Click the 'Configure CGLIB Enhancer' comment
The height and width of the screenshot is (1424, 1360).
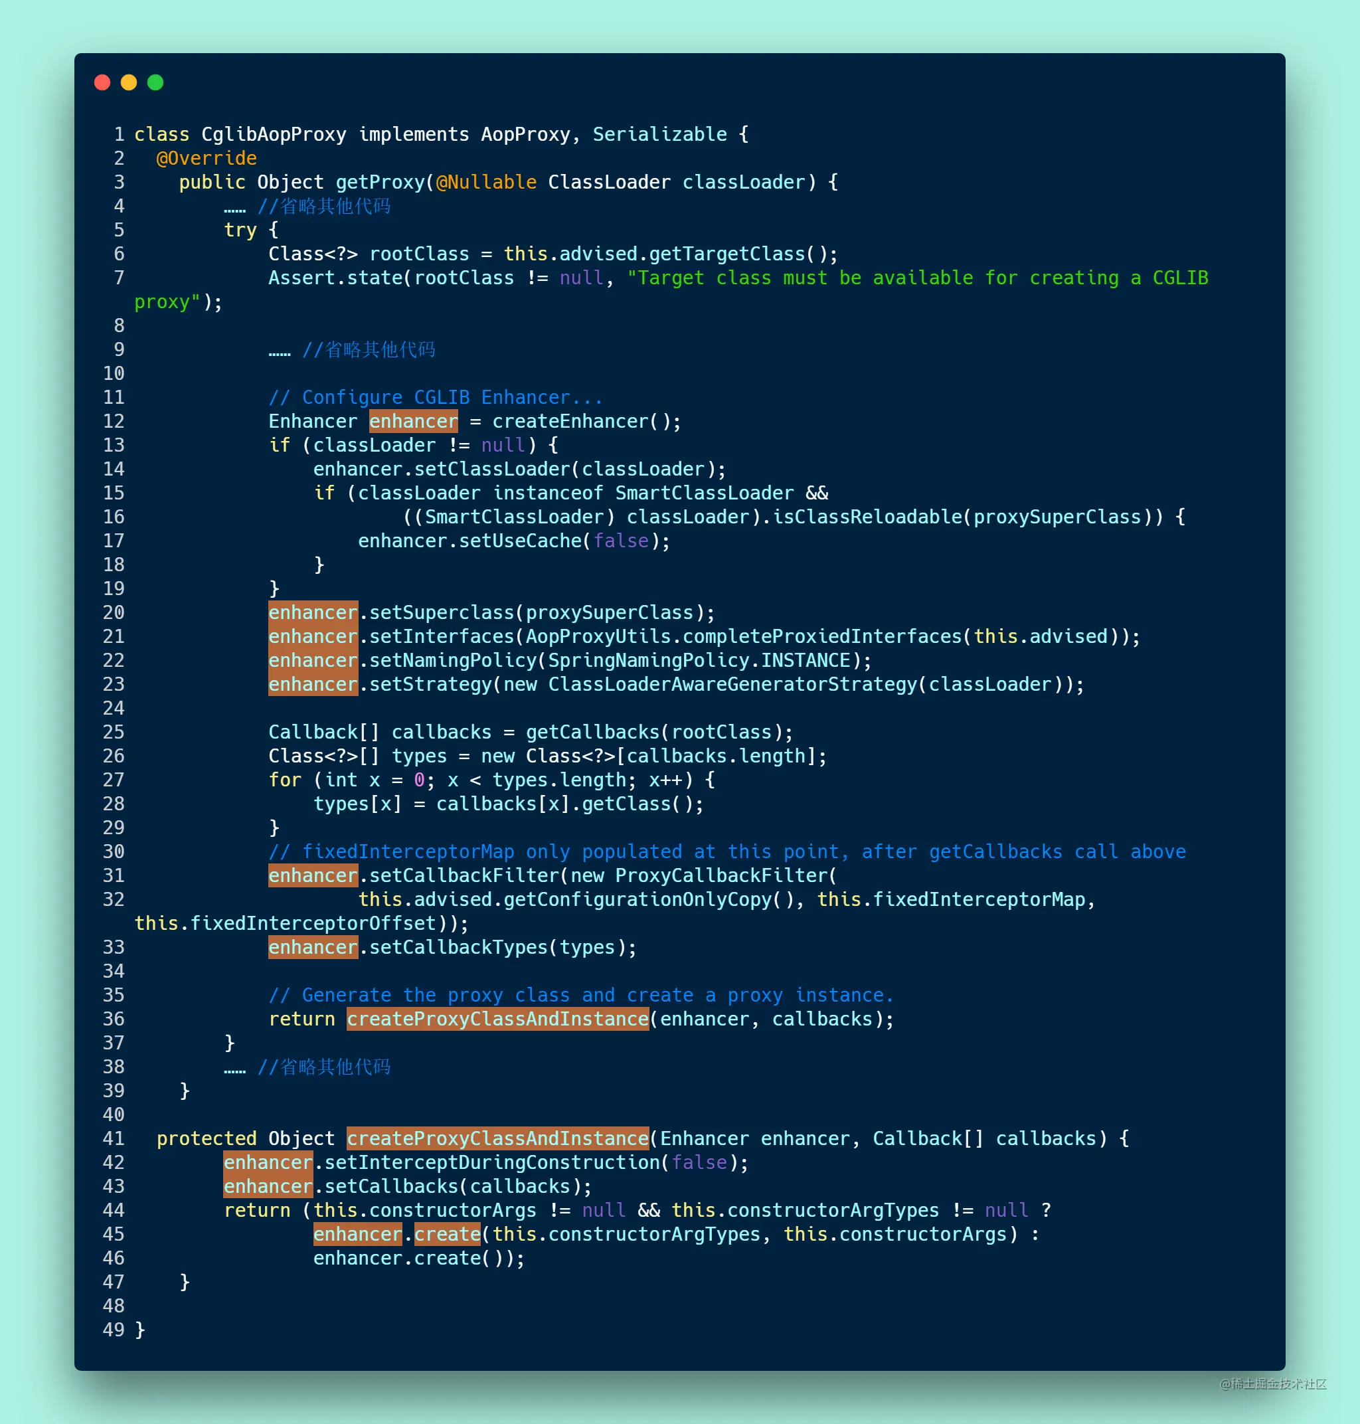tap(436, 397)
